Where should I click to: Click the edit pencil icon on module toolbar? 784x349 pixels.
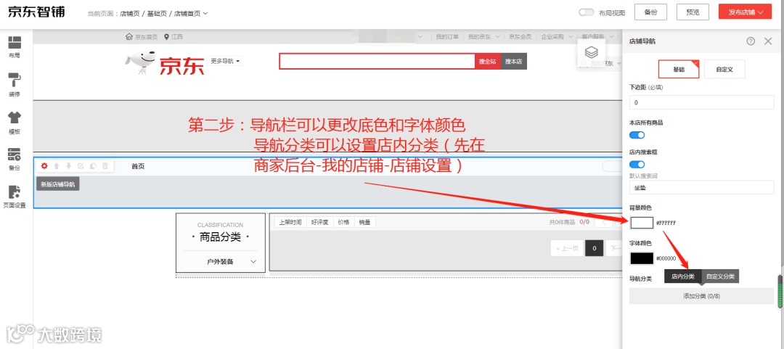click(81, 166)
